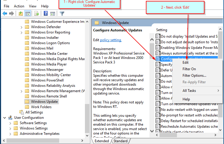Image resolution: width=224 pixels, height=144 pixels.
Task: Click the Windows Update header folder icon
Action: tap(97, 23)
